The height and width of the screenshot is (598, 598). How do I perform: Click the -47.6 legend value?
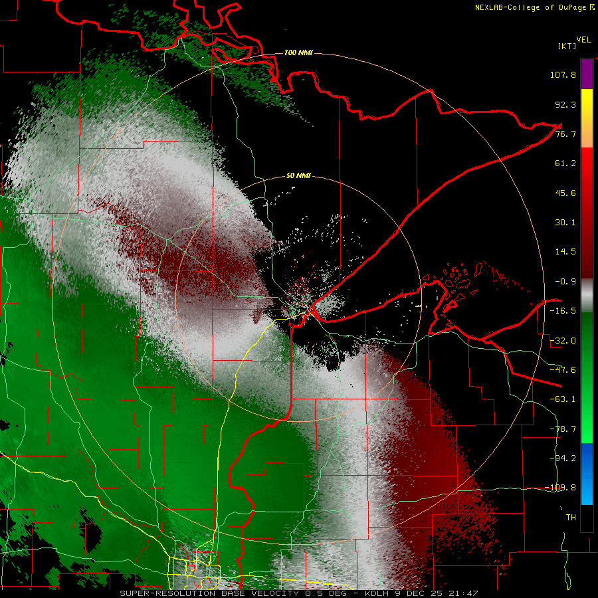[563, 370]
